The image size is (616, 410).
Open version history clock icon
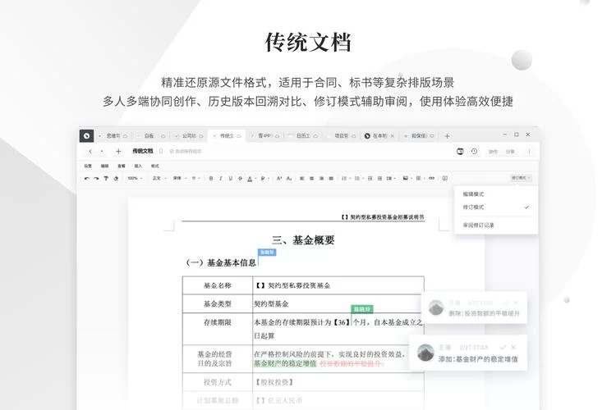pos(474,152)
